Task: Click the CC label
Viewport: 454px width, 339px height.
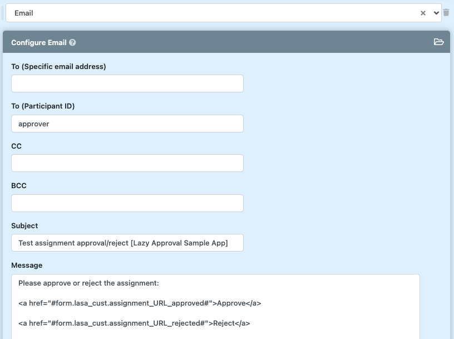Action: point(17,146)
